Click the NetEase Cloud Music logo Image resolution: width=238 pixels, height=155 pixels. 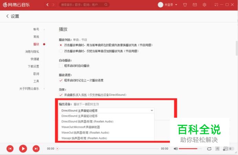point(17,5)
